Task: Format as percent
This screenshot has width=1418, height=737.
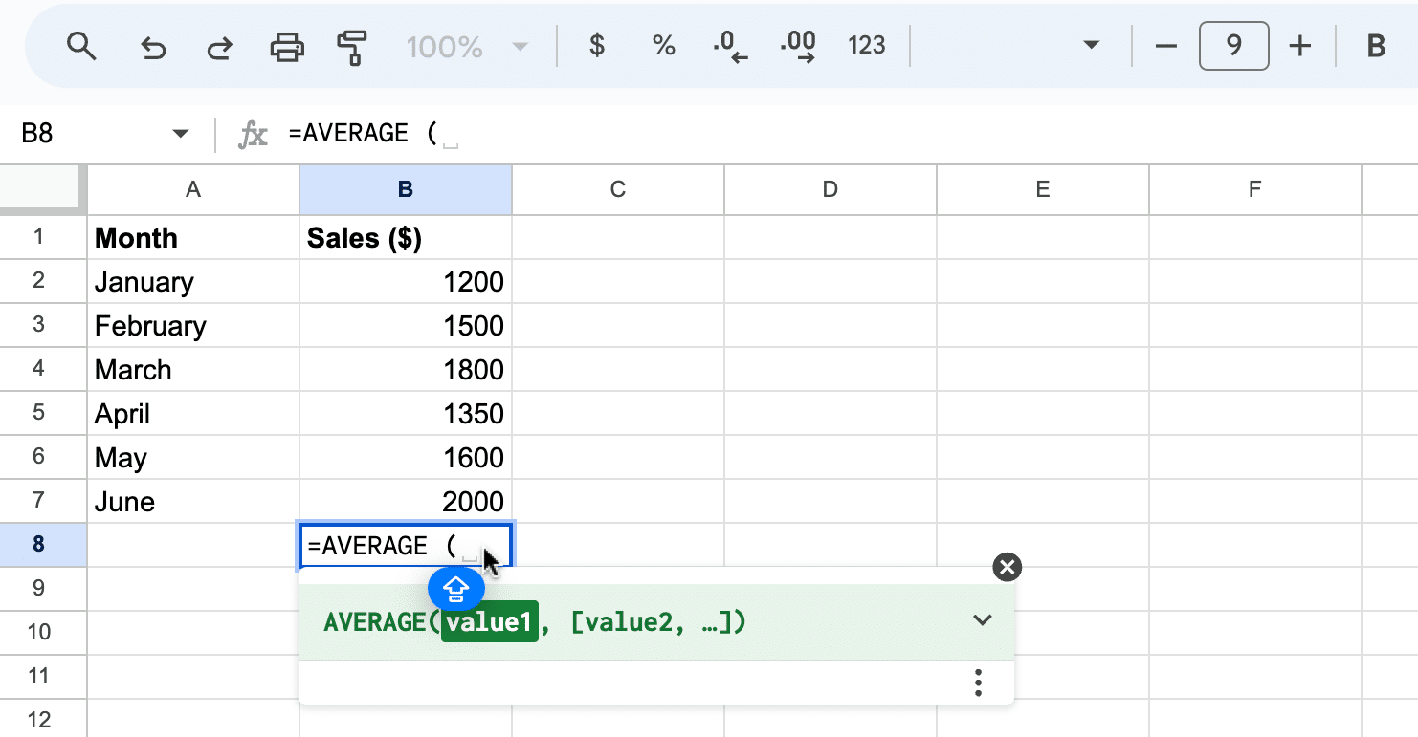Action: click(x=663, y=45)
